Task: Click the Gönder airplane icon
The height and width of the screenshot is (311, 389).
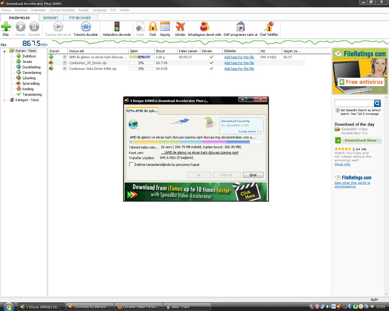Action: click(180, 27)
